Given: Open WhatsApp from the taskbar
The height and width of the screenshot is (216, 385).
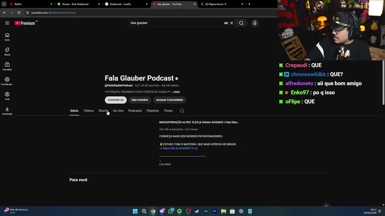Looking at the screenshot, I should 171,211.
